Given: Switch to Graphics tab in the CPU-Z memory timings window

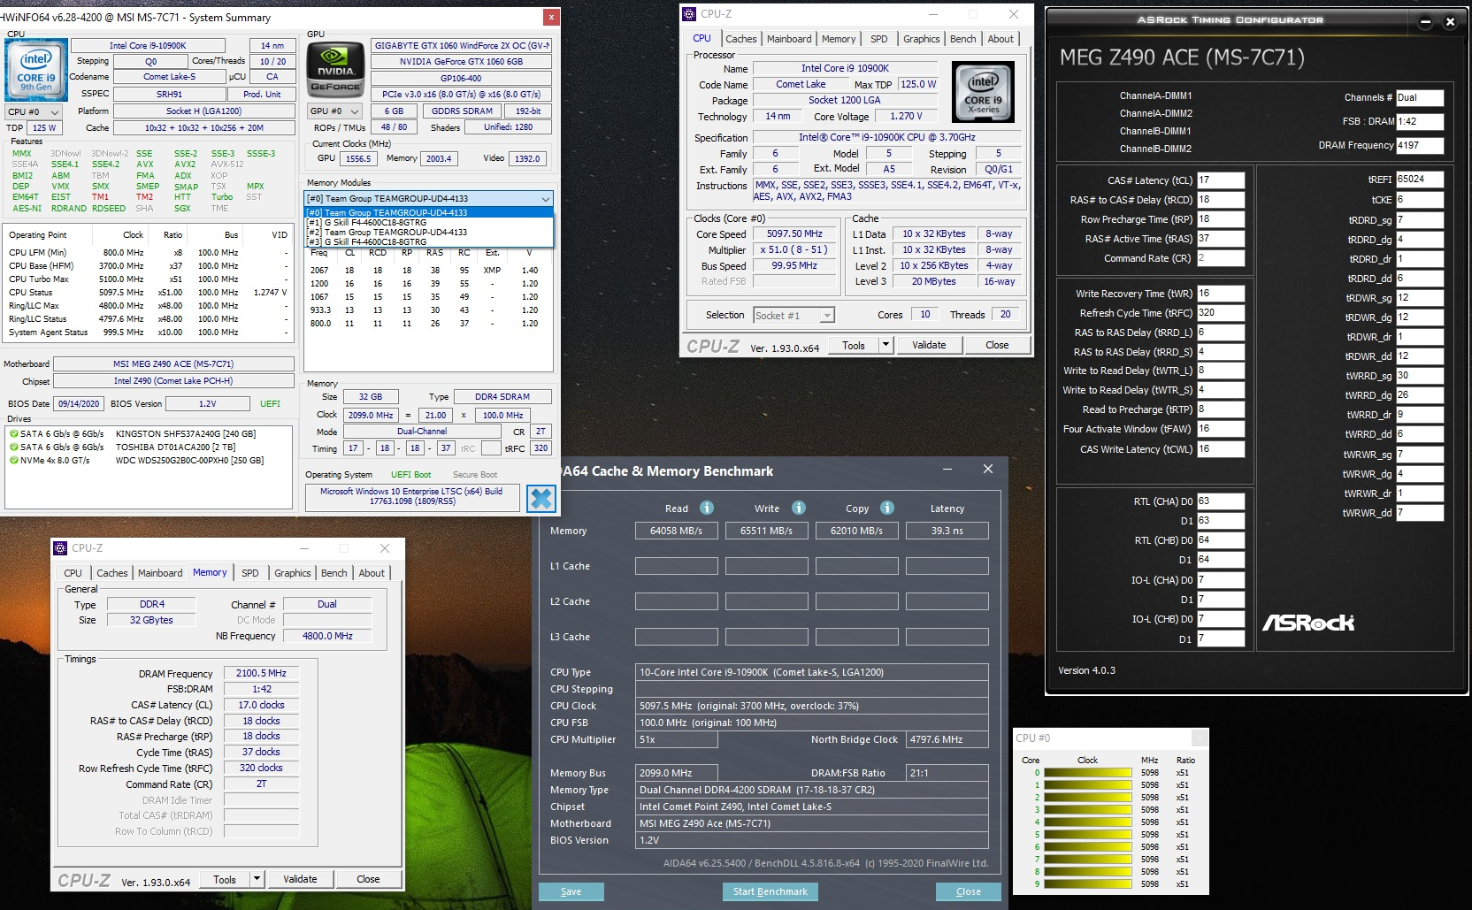Looking at the screenshot, I should point(293,573).
